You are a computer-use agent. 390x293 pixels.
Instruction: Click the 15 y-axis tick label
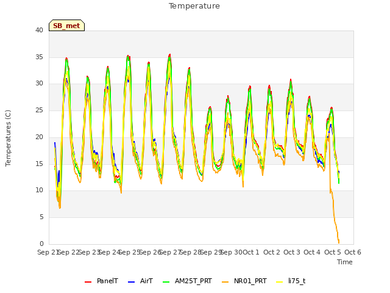point(39,164)
